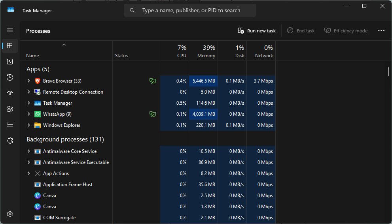Image resolution: width=392 pixels, height=224 pixels.
Task: Expand the Antimalware Service Executable group
Action: point(28,162)
